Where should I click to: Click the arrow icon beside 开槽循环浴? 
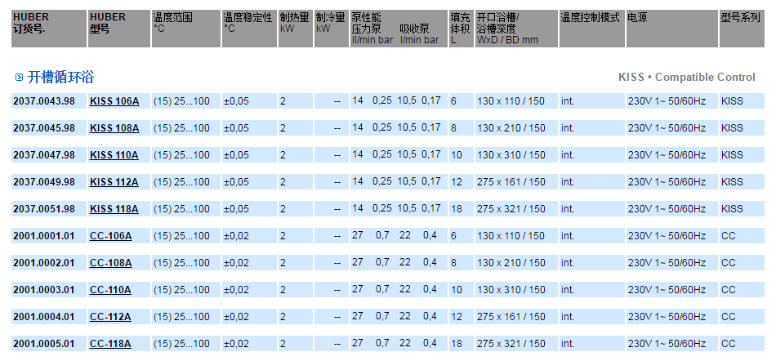pyautogui.click(x=19, y=78)
